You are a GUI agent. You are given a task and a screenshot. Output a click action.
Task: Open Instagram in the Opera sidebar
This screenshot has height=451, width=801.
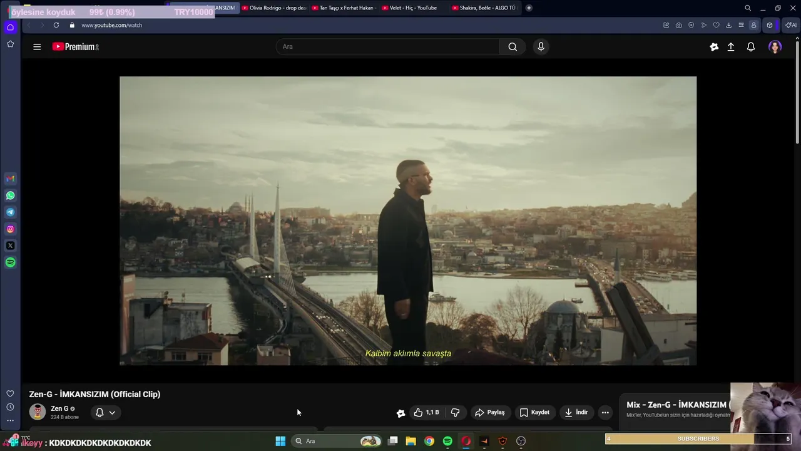[10, 229]
